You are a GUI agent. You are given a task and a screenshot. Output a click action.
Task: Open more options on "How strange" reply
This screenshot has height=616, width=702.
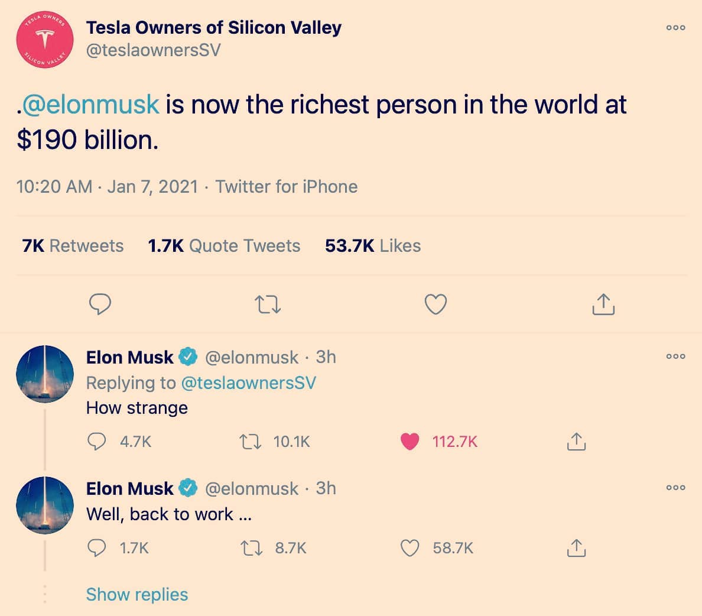pyautogui.click(x=675, y=356)
